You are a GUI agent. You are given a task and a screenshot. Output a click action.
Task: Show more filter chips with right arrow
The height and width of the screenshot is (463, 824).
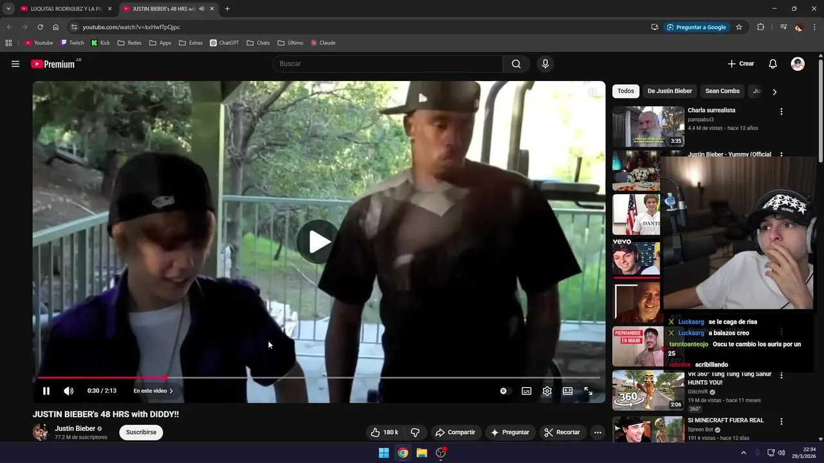(774, 91)
